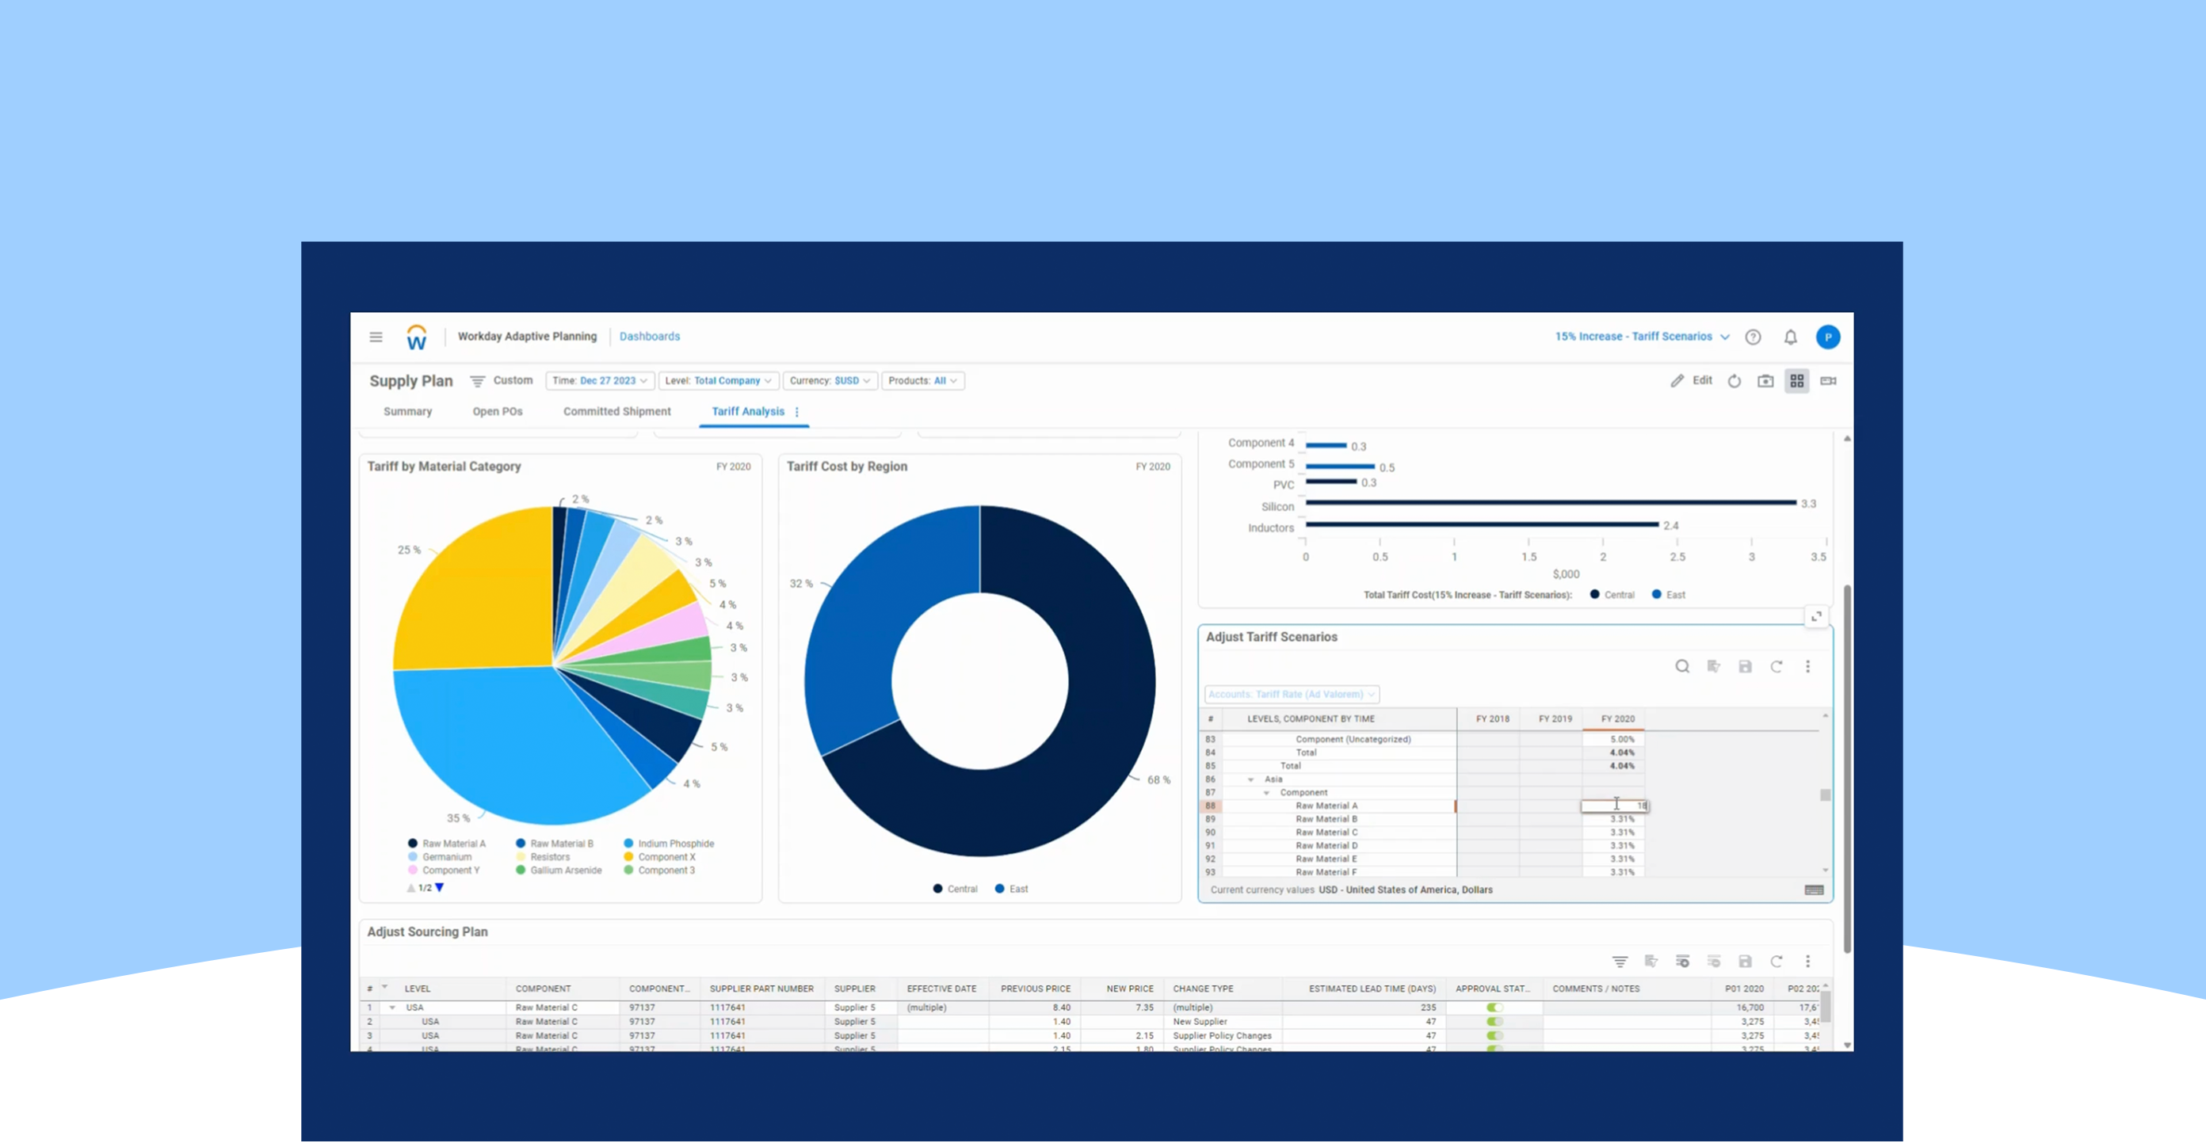The image size is (2206, 1143).
Task: Toggle approval status in third sourcing row
Action: tap(1495, 1037)
